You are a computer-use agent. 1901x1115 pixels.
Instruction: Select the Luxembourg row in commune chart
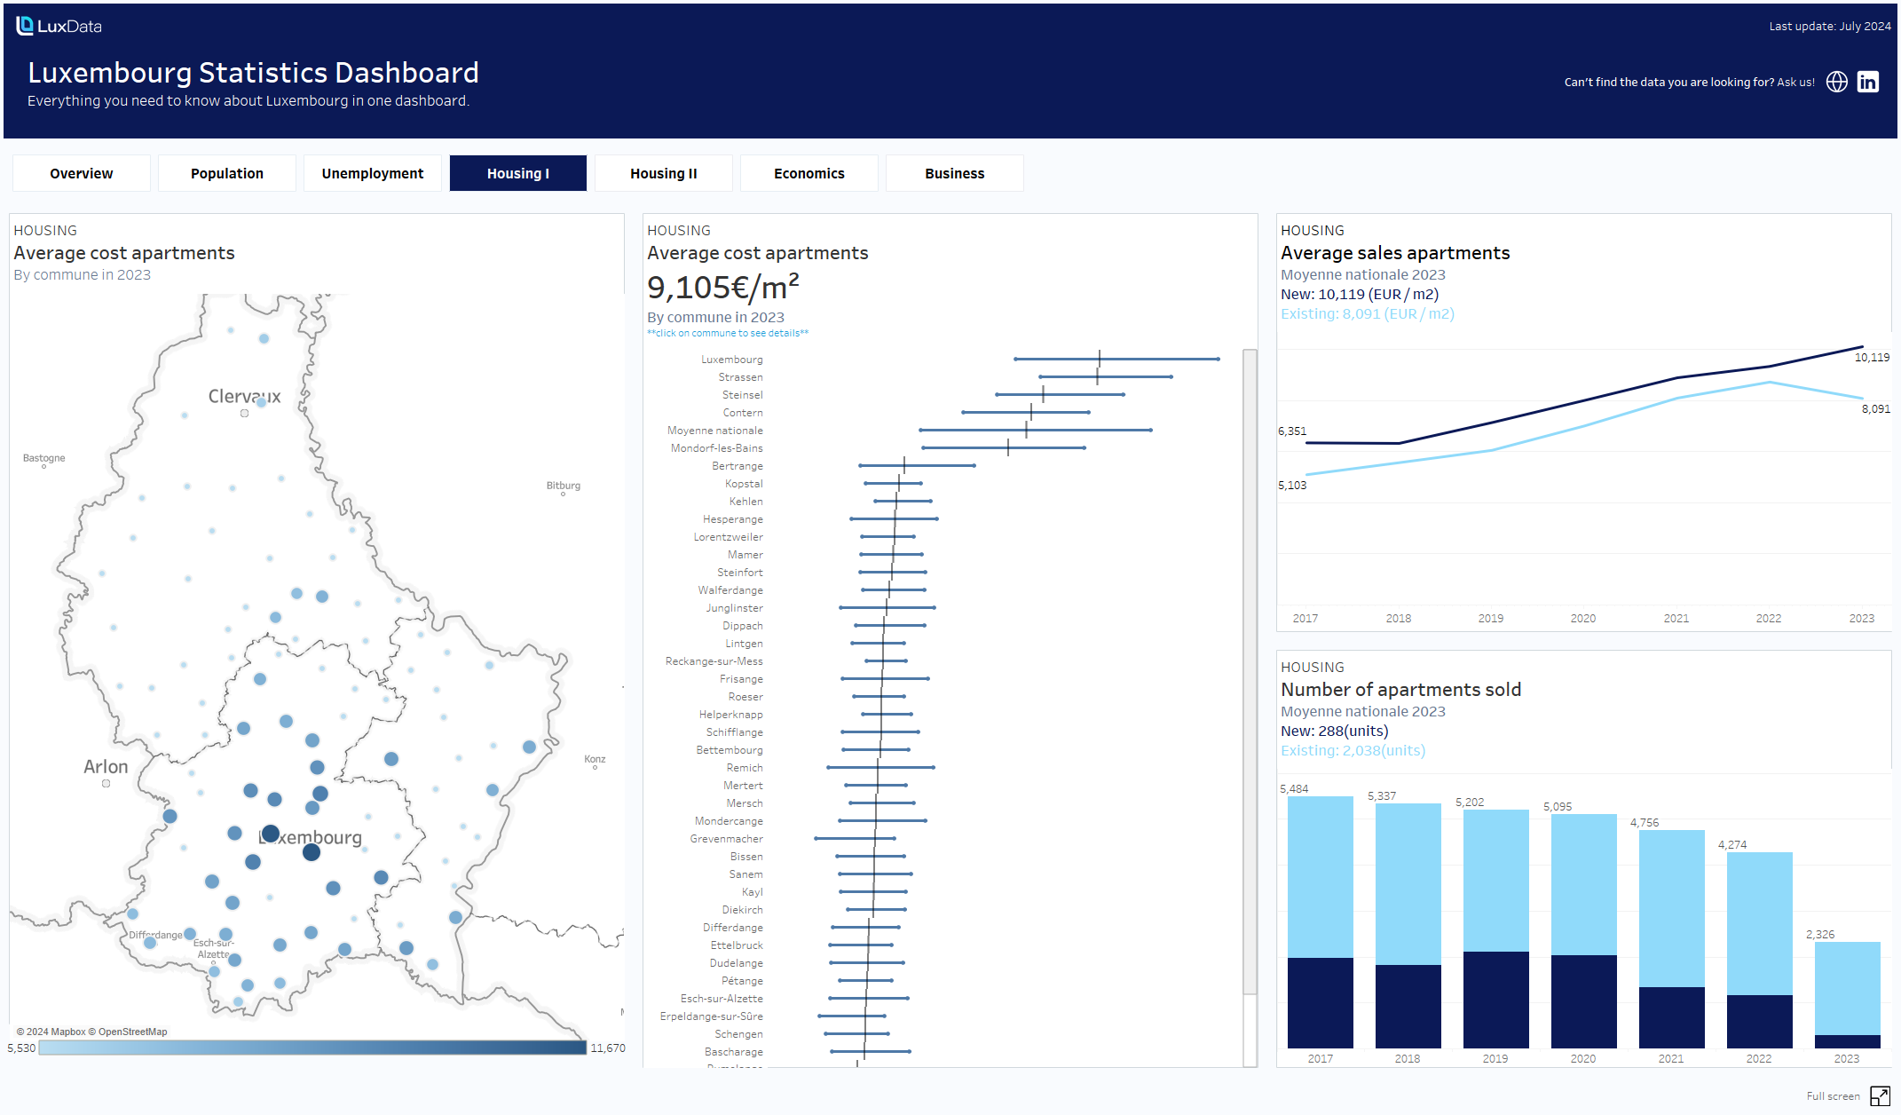pos(732,360)
